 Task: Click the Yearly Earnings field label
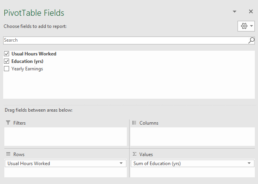(x=27, y=69)
